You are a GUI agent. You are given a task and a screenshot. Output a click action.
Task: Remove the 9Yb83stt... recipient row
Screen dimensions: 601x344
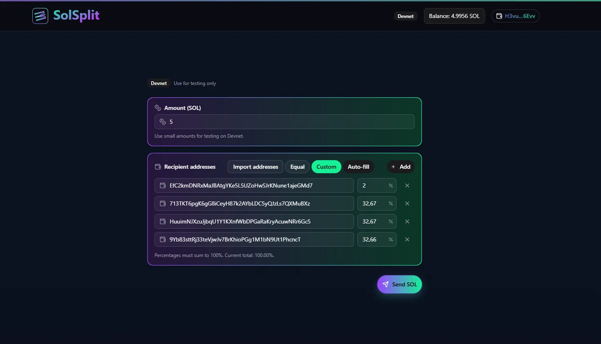407,239
